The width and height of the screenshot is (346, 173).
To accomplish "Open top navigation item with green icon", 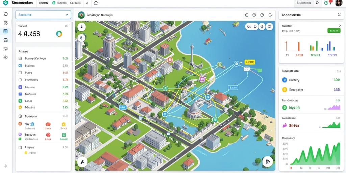I will pyautogui.click(x=60, y=3).
